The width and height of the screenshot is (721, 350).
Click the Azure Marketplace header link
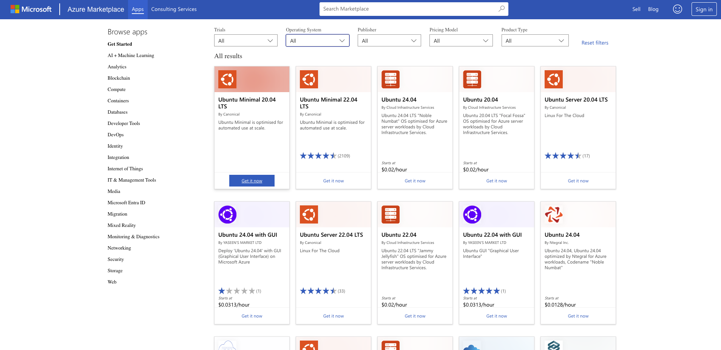pos(96,9)
